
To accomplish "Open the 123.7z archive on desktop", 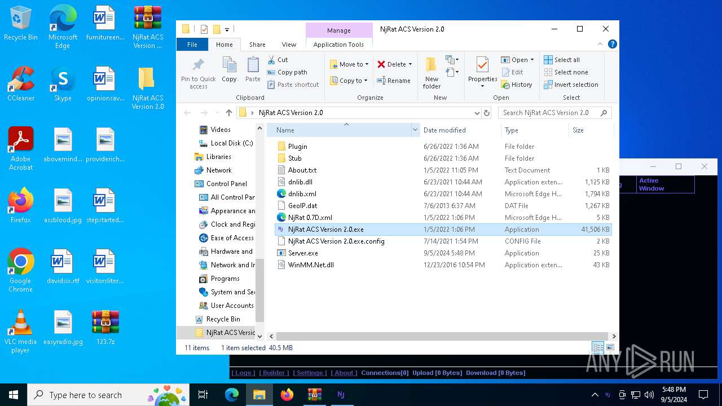I will (x=105, y=327).
